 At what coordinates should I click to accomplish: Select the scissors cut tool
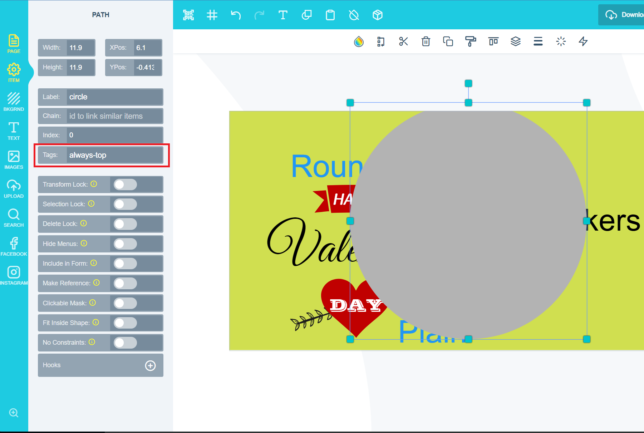(x=403, y=41)
